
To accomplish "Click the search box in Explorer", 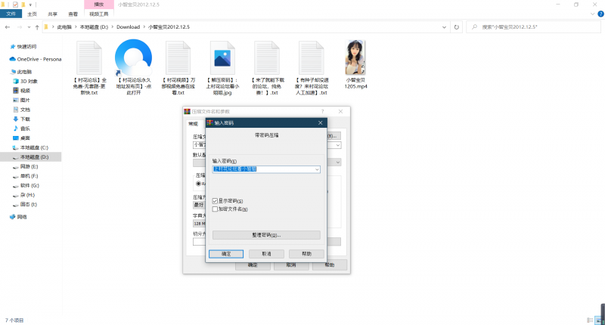I will 533,27.
